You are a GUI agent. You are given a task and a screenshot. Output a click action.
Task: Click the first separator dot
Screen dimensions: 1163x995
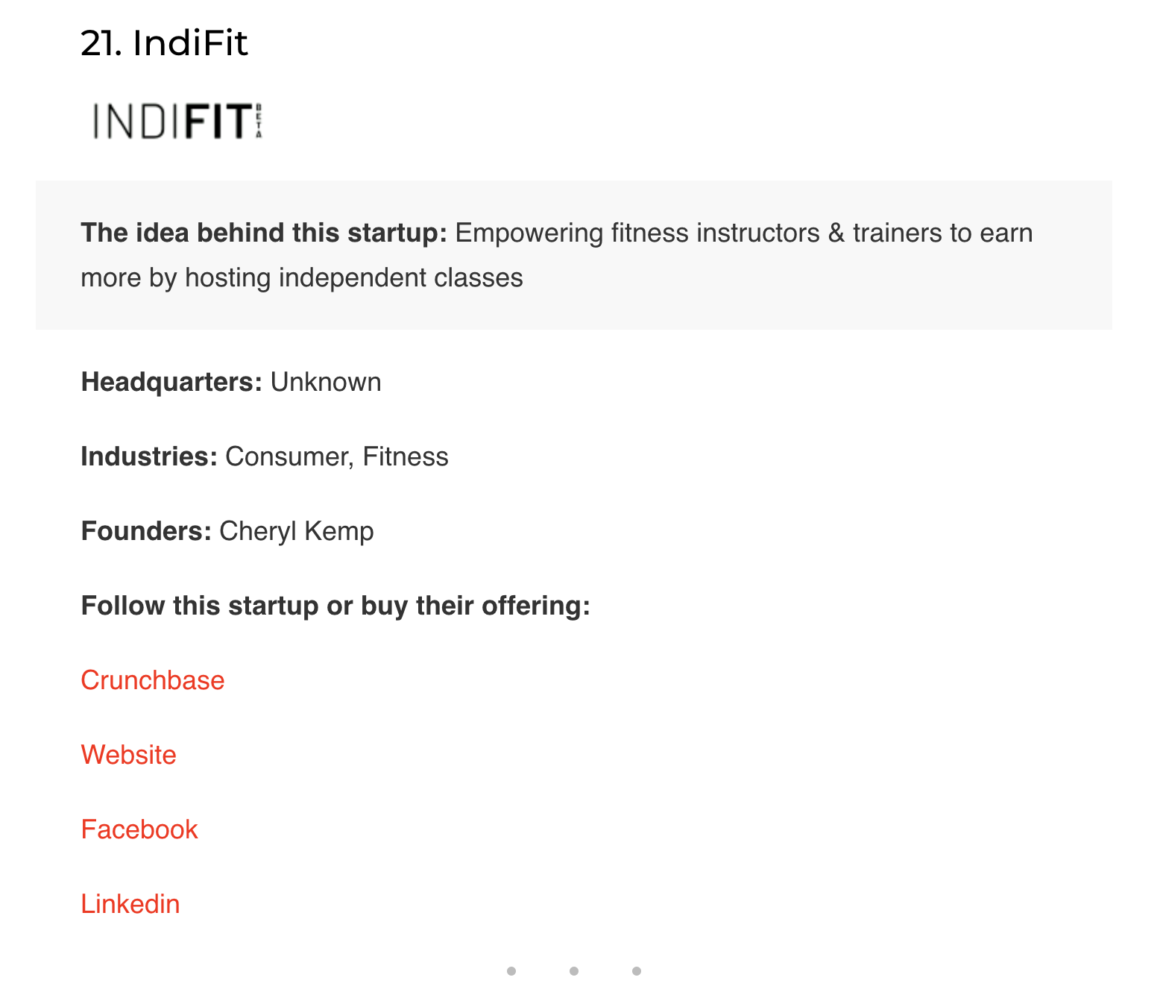pos(511,971)
